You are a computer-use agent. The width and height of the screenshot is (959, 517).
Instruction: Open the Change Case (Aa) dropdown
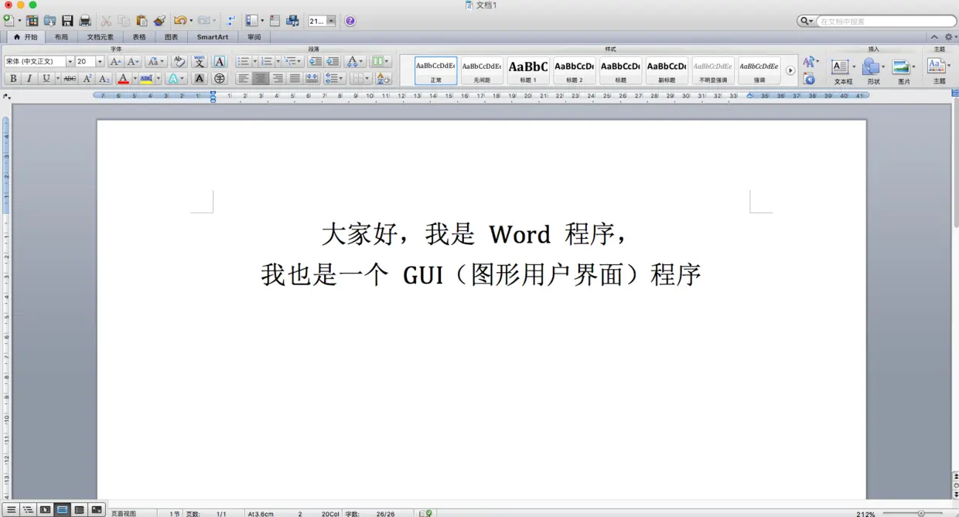(x=156, y=61)
